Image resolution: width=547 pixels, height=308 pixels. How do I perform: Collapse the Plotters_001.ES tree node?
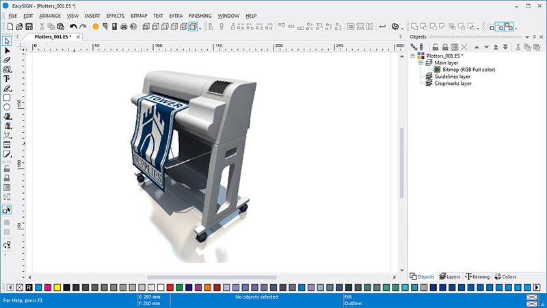tap(412, 56)
